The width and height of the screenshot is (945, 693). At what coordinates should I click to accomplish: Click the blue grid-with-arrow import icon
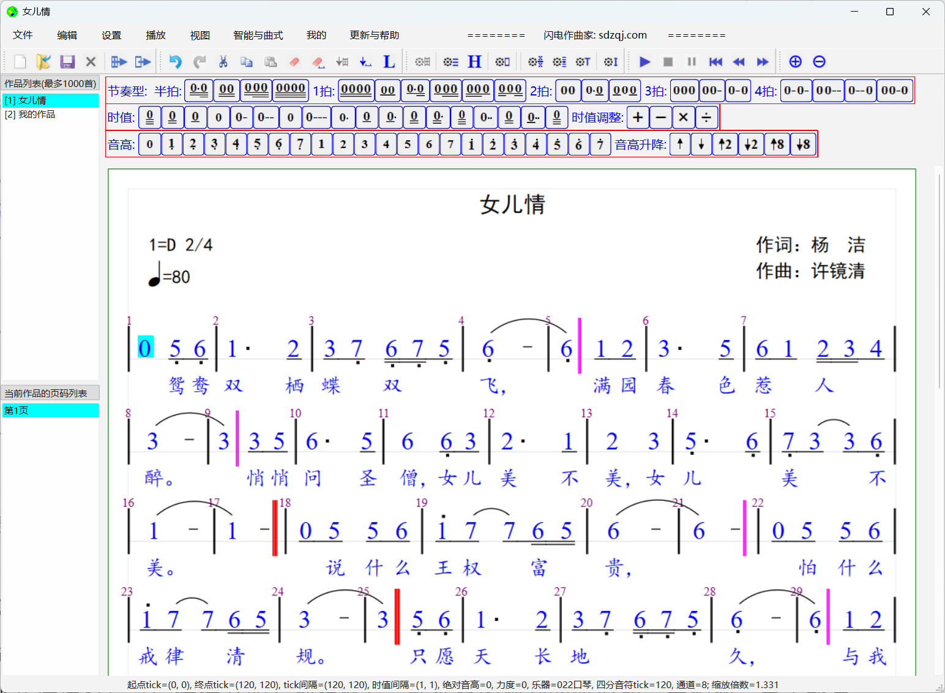point(119,62)
